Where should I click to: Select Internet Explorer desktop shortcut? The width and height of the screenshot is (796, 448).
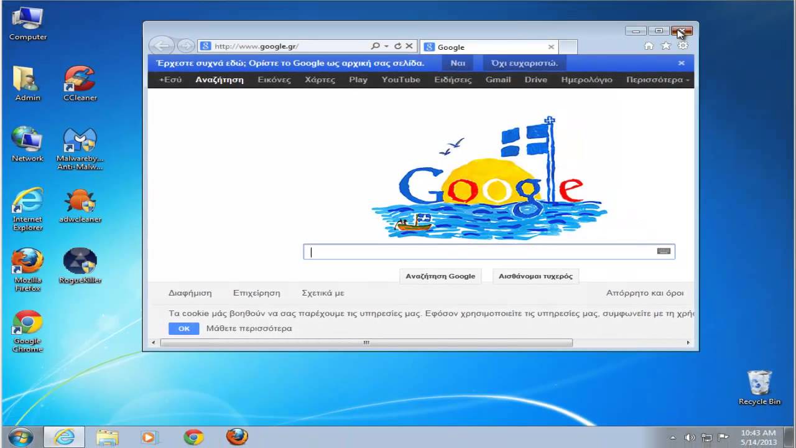(x=28, y=209)
